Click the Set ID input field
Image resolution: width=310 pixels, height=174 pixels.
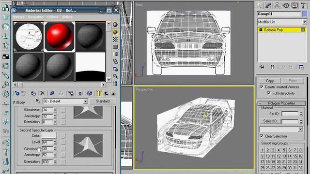click(290, 114)
